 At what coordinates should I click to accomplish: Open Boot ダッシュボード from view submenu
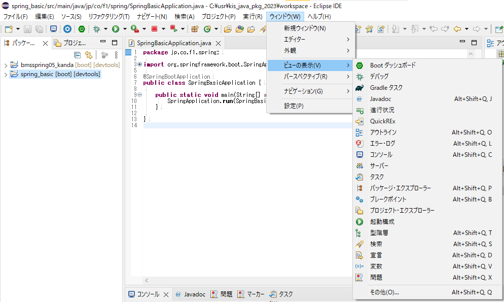pyautogui.click(x=392, y=65)
